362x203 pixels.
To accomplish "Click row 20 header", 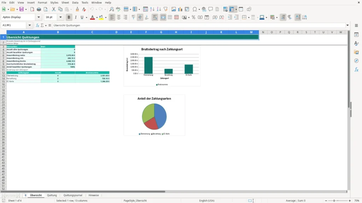I will [3, 96].
